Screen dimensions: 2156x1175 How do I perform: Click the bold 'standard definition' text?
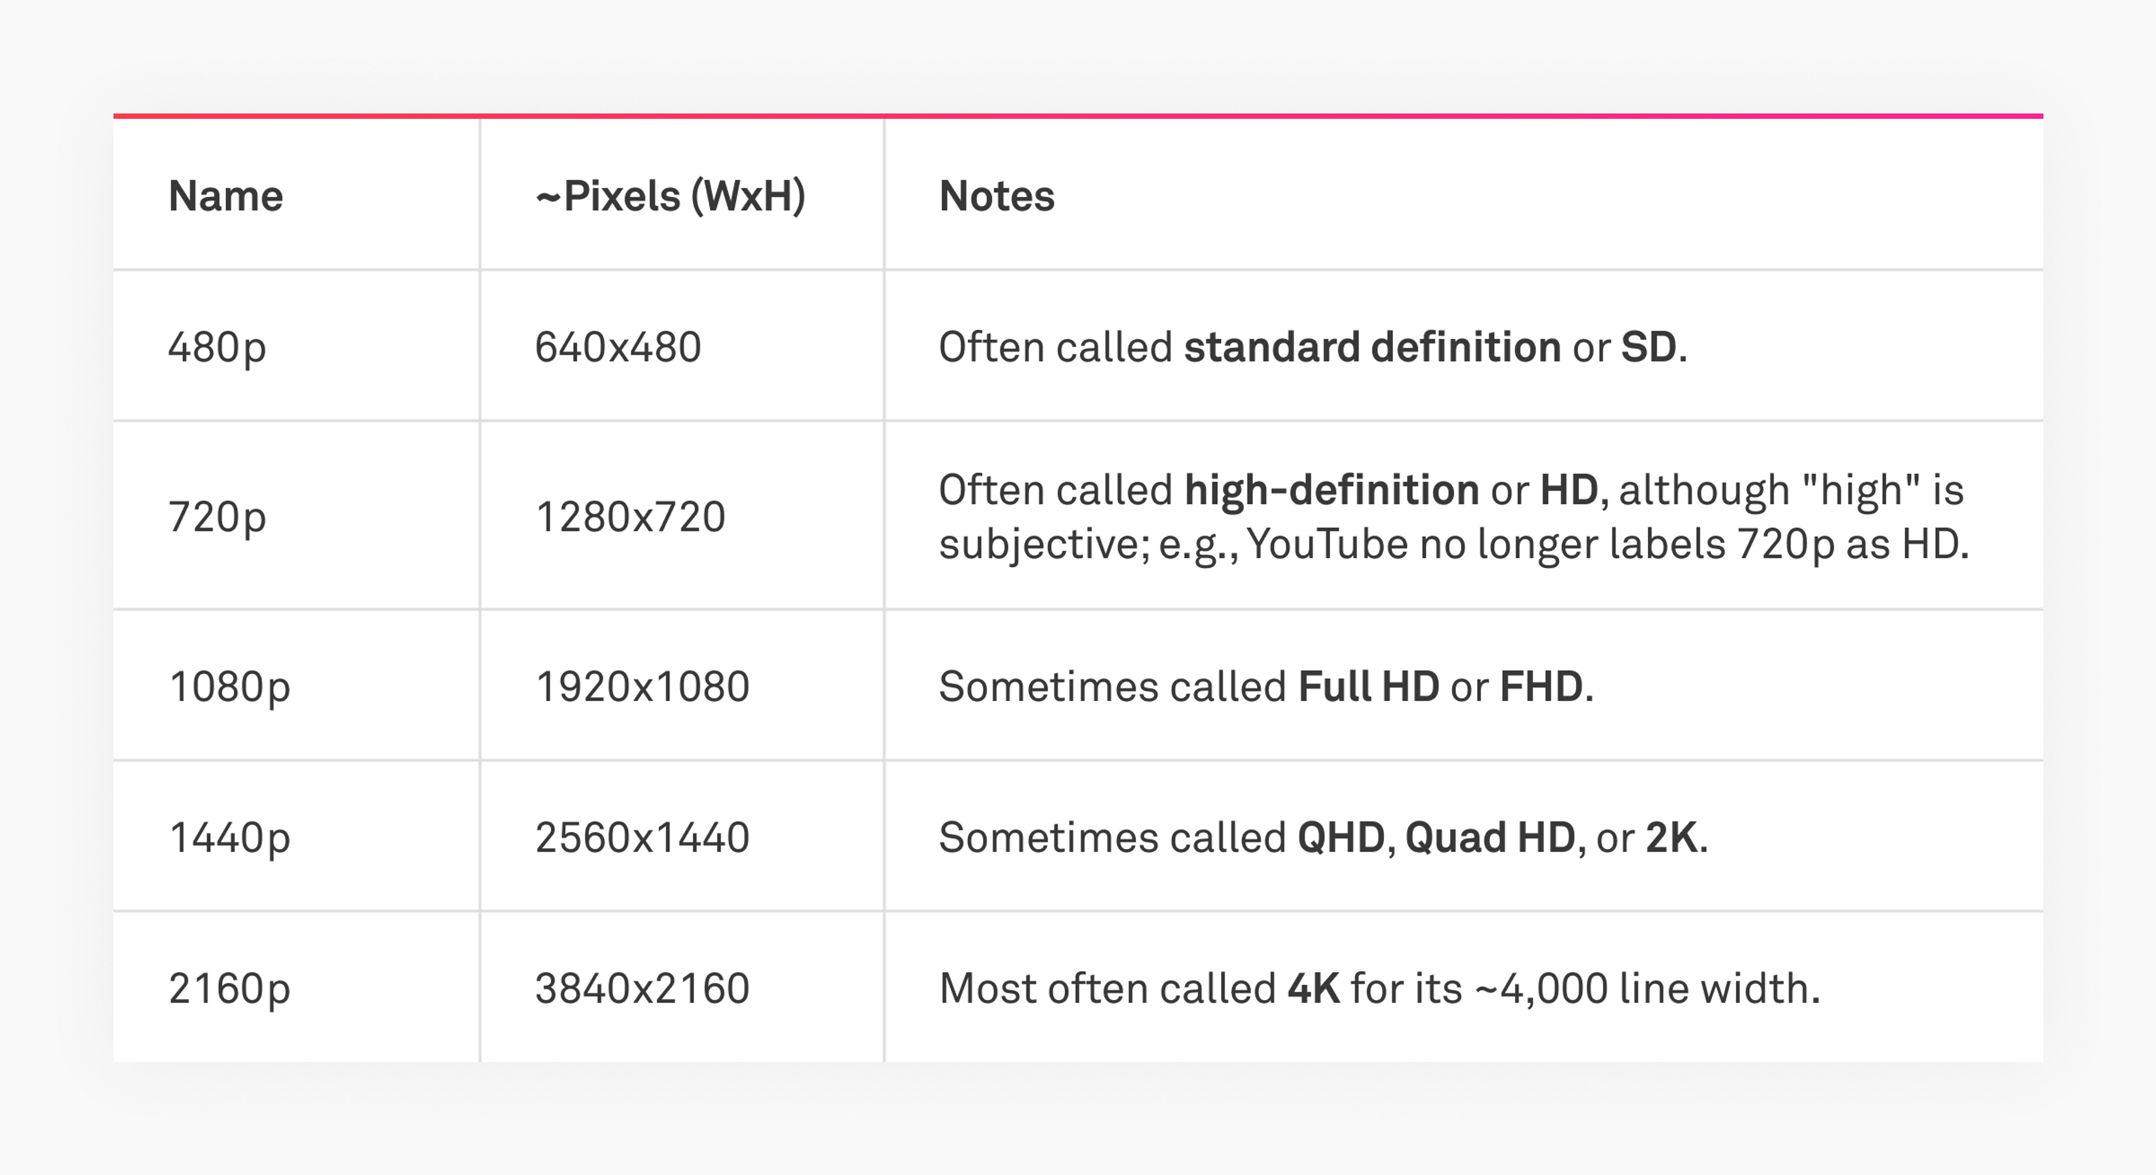point(1372,346)
